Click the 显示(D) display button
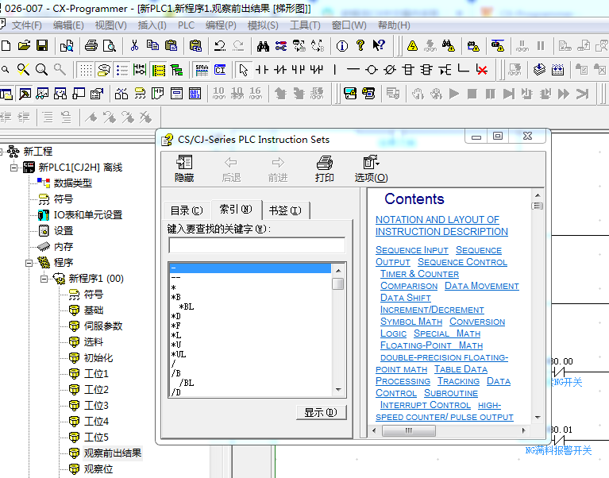This screenshot has width=609, height=478. tap(321, 412)
